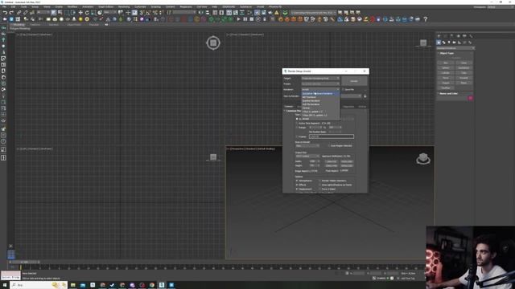Viewport: 515px width, 289px height.
Task: Activate the Select and Rotate tool
Action: click(x=87, y=13)
